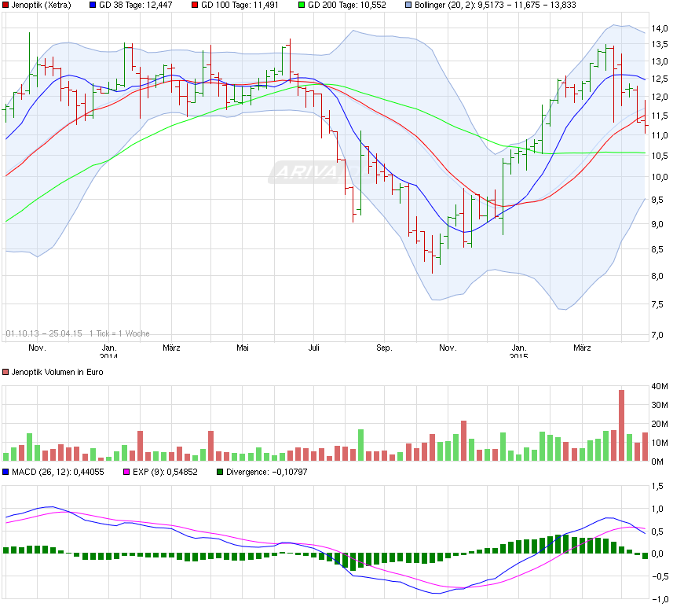Image resolution: width=684 pixels, height=607 pixels.
Task: Click the Jan. 2015 axis label
Action: tap(519, 349)
